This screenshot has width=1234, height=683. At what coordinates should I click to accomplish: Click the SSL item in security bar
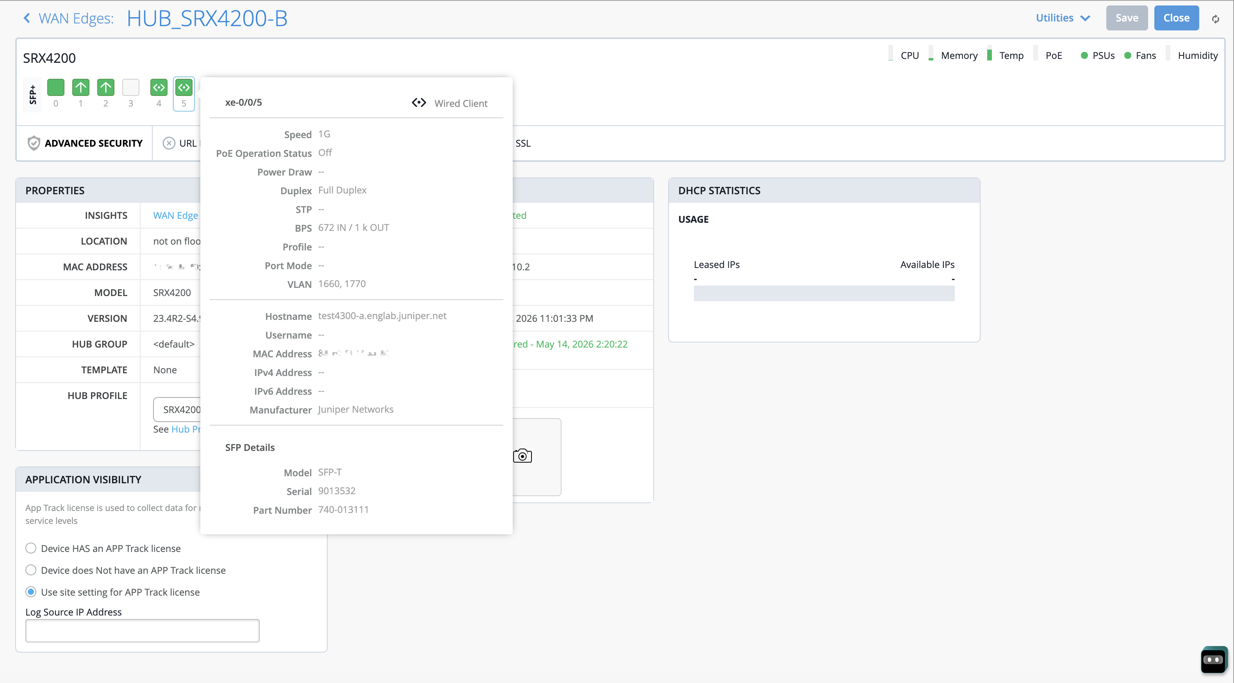pos(523,143)
